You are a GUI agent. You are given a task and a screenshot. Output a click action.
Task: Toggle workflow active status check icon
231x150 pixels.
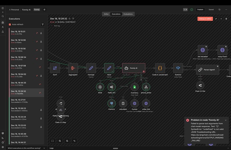click(191, 10)
